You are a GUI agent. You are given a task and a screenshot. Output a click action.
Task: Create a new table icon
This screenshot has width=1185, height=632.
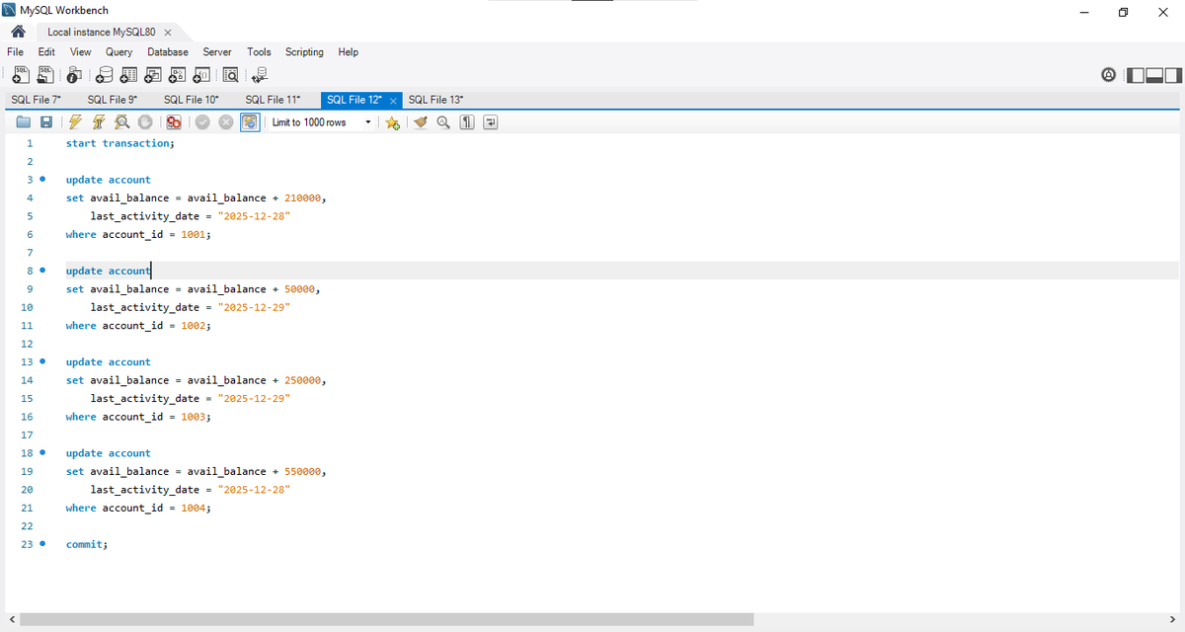pos(129,74)
